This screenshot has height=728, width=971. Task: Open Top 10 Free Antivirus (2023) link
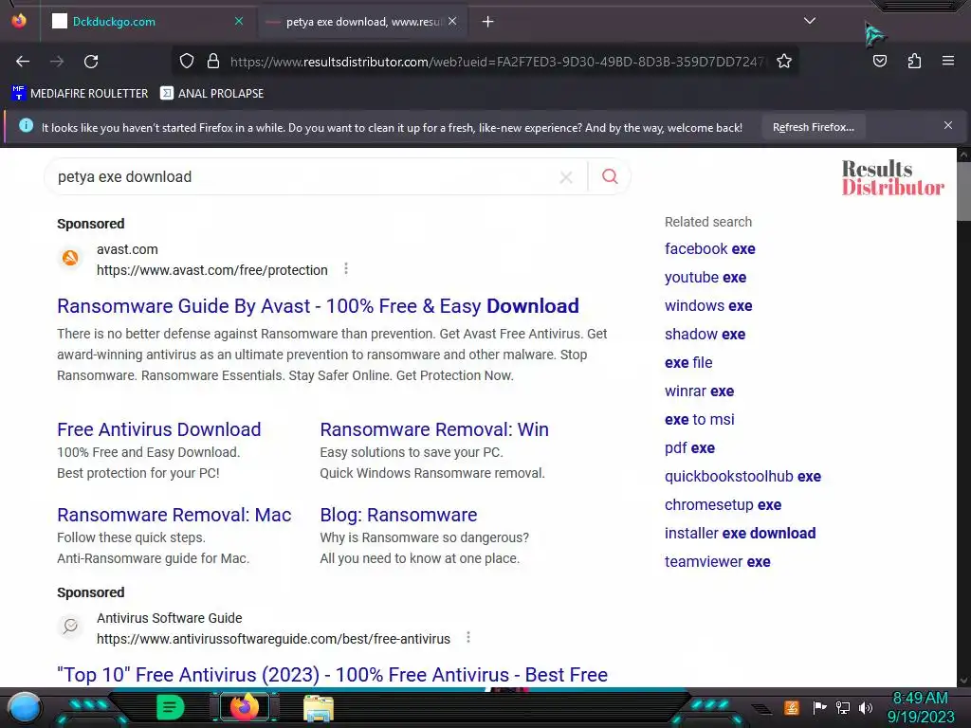[333, 674]
